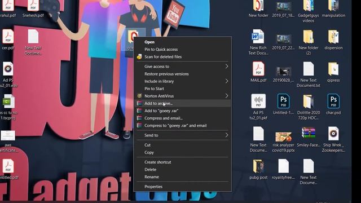Choose Cut in the context menu
361x203 pixels.
click(x=183, y=145)
